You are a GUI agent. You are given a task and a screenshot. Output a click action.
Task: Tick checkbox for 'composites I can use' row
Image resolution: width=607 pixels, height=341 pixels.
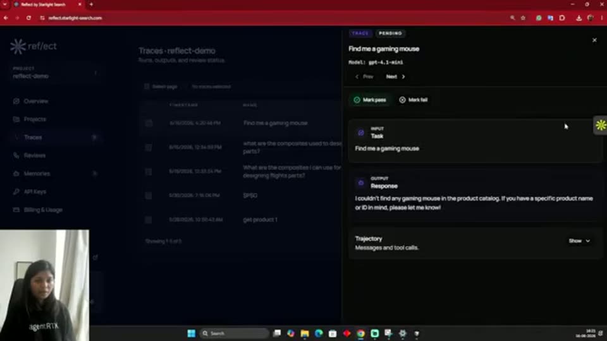149,172
